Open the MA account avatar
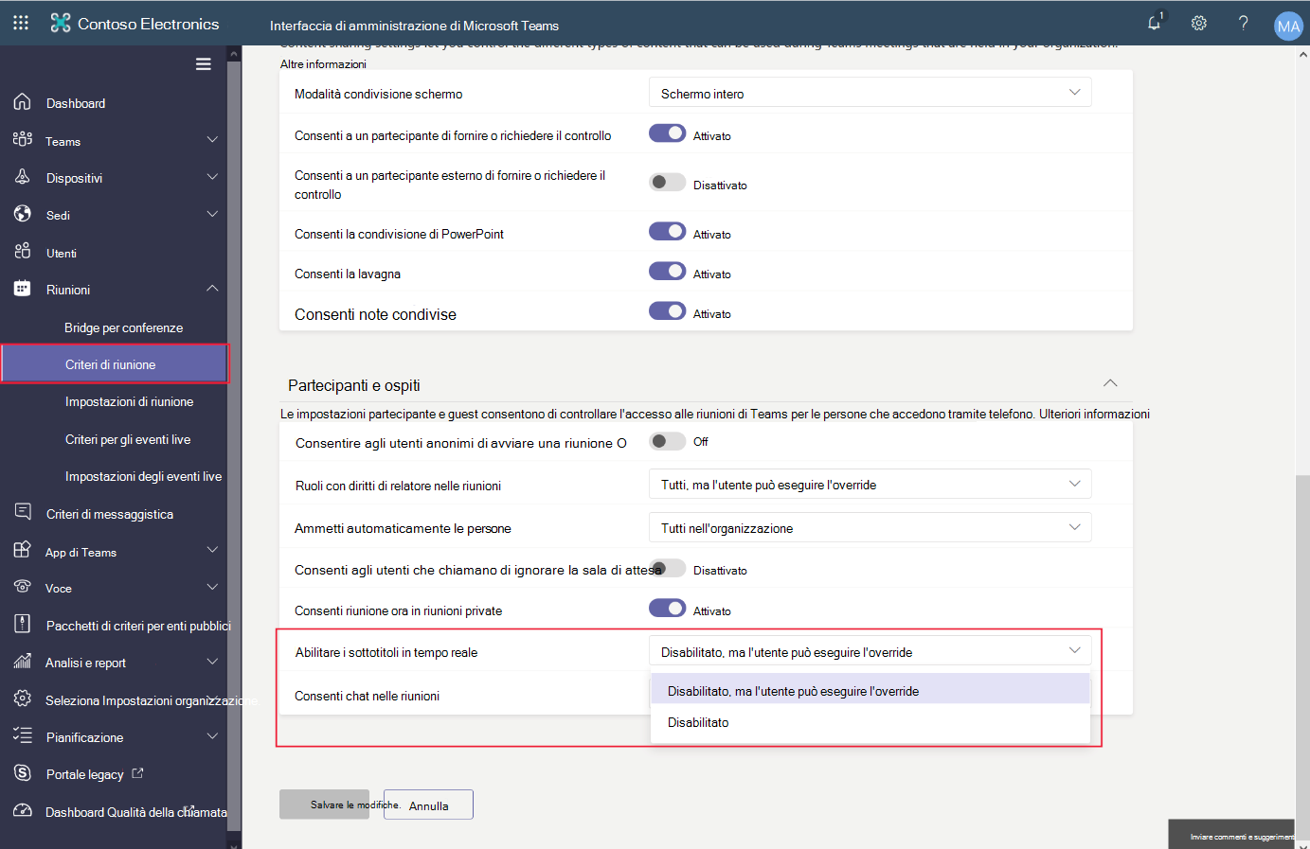Image resolution: width=1310 pixels, height=849 pixels. pos(1288,26)
